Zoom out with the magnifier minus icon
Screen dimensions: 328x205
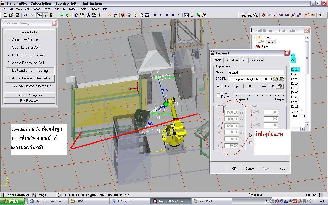click(x=249, y=15)
